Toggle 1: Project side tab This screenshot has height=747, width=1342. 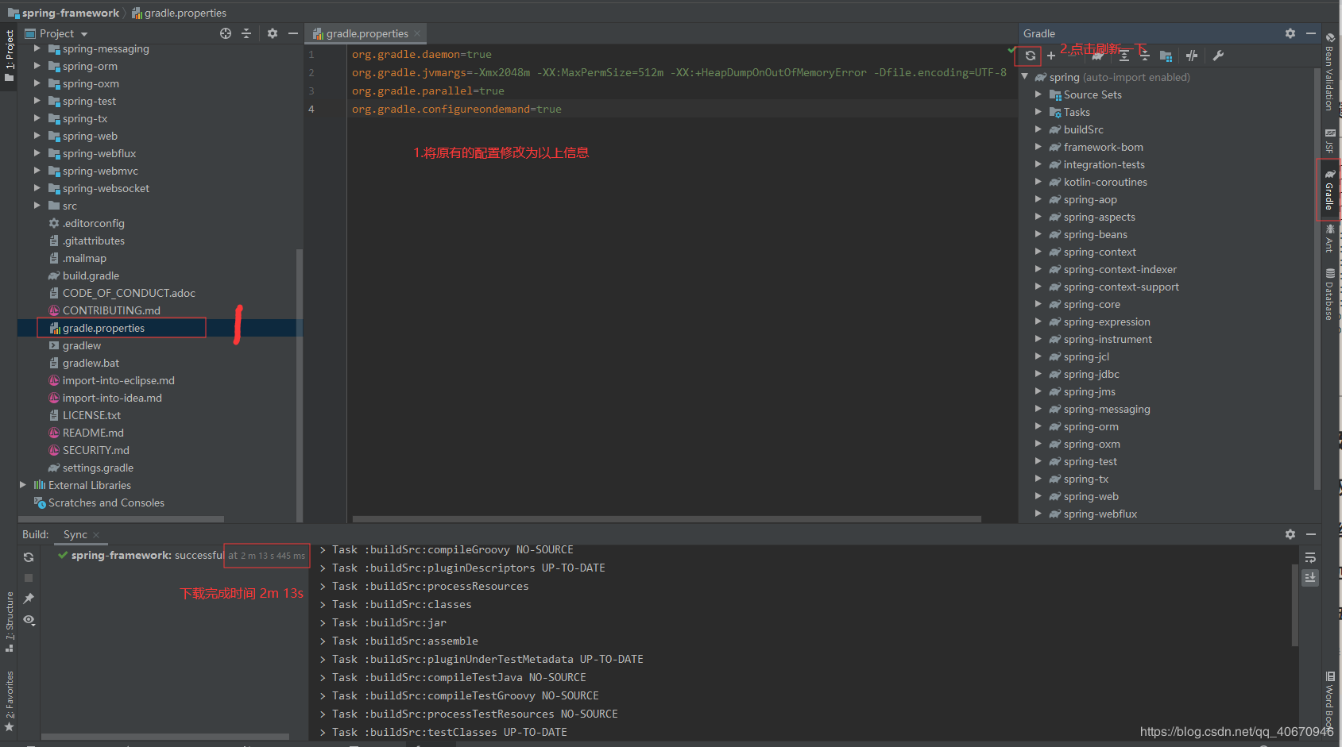(9, 56)
